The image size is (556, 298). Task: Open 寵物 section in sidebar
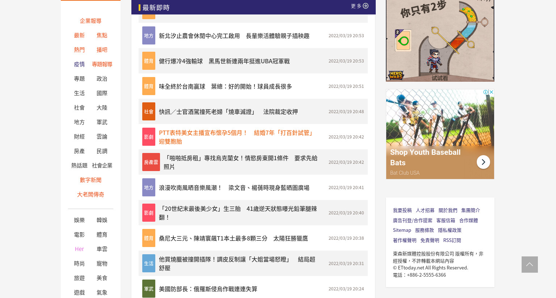coord(102,264)
